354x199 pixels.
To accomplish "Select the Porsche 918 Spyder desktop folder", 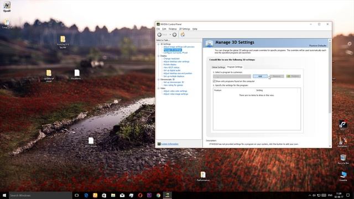I will [63, 42].
